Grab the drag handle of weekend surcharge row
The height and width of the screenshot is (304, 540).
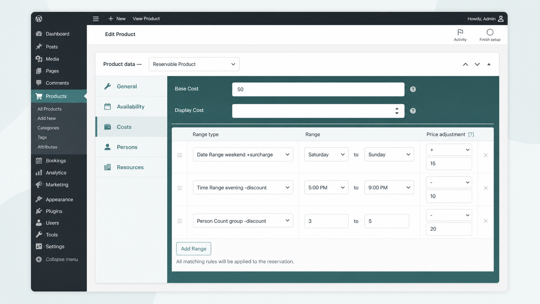point(180,155)
